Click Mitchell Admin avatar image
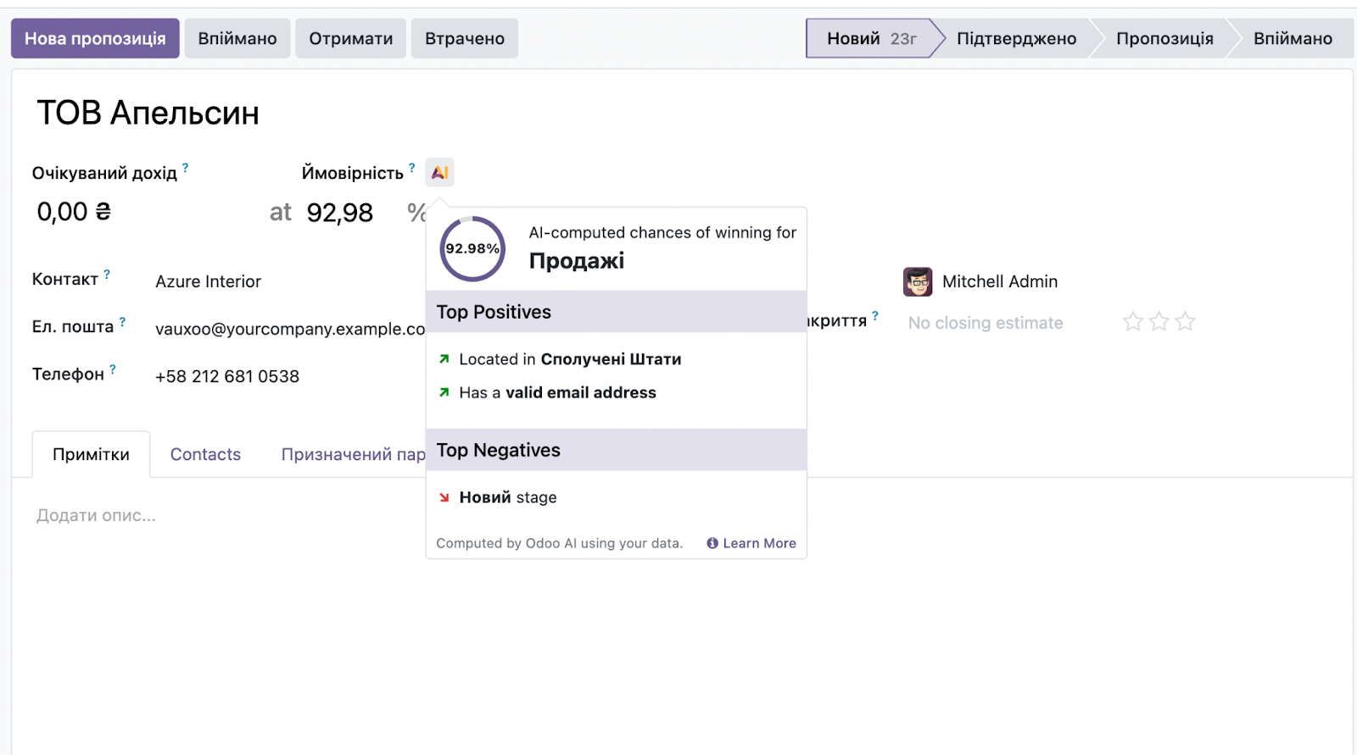This screenshot has height=755, width=1357. coord(918,281)
